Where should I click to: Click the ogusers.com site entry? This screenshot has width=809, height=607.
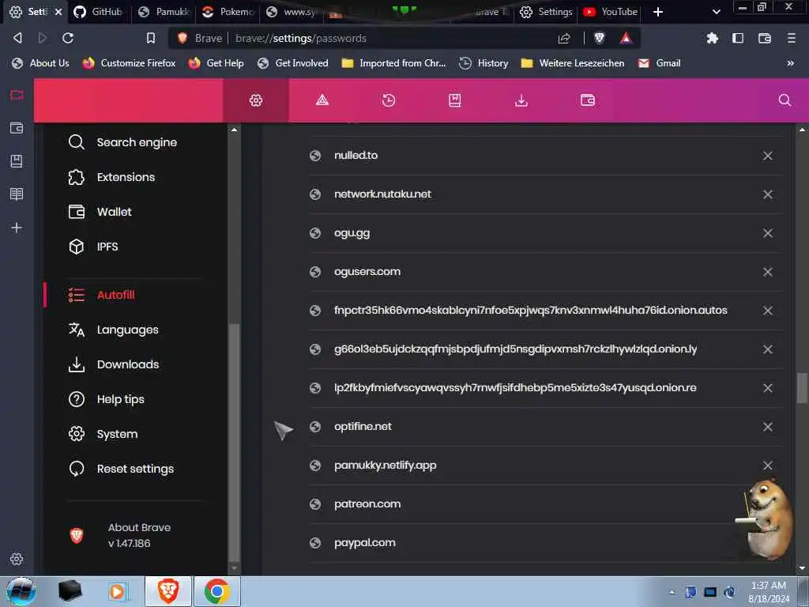[367, 272]
